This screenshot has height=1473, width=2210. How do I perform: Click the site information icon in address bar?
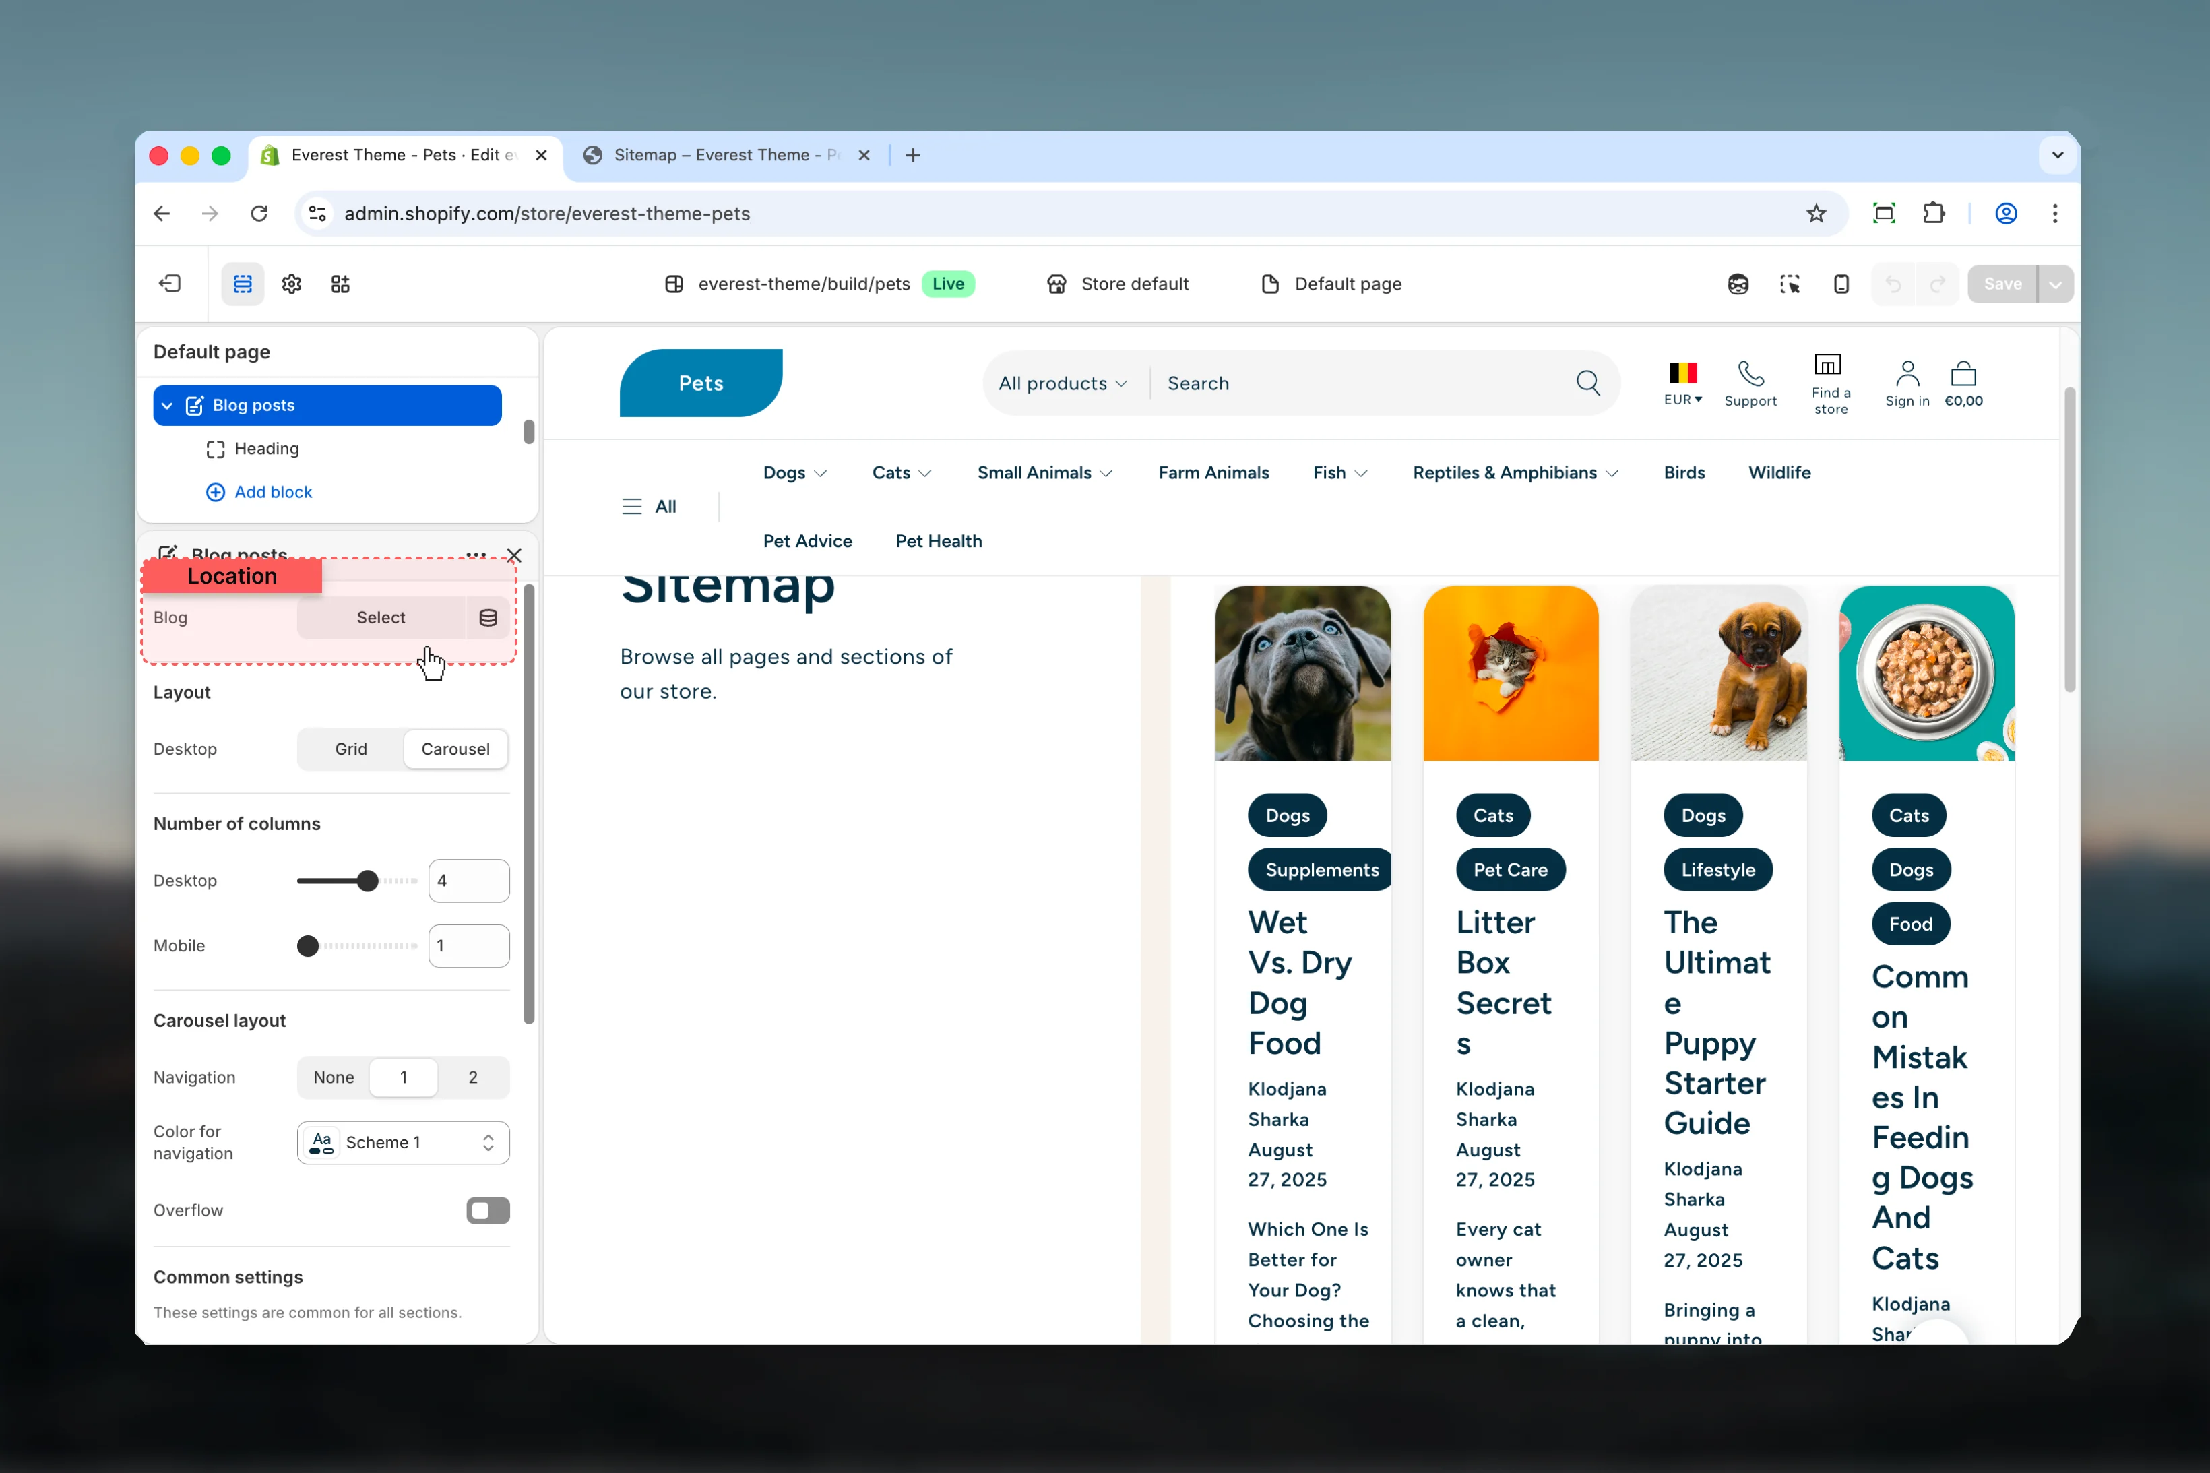coord(317,213)
